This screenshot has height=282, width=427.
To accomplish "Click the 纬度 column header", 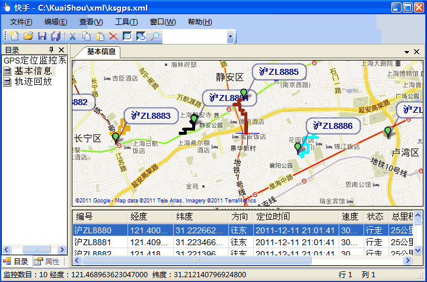I will point(200,217).
